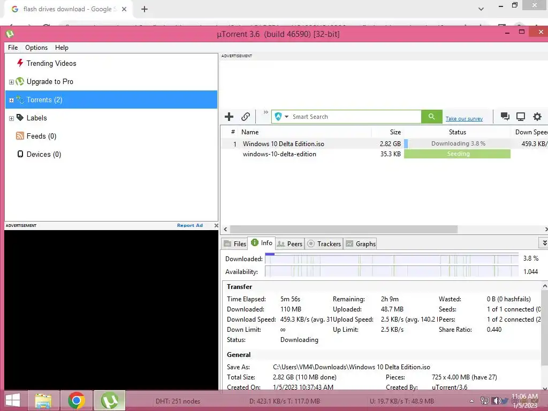Screen dimensions: 548x411
Task: Open the Windows Start button
Action: point(13,400)
